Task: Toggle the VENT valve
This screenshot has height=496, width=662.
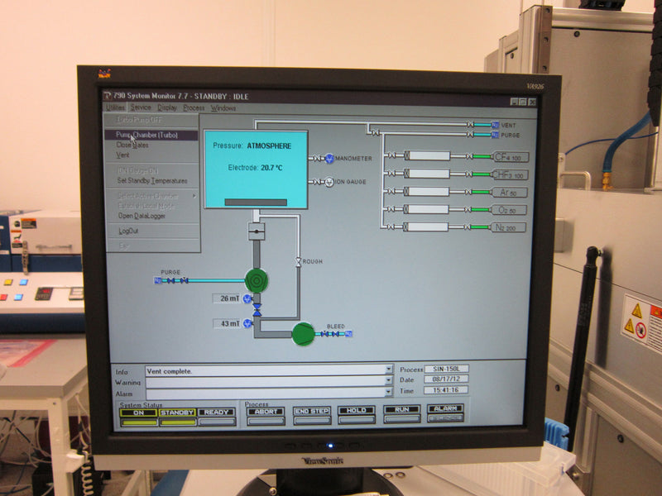Action: (x=470, y=125)
